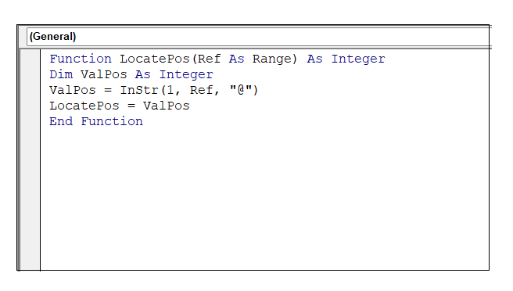Select the Ref parameter in the declaration

[x=209, y=59]
